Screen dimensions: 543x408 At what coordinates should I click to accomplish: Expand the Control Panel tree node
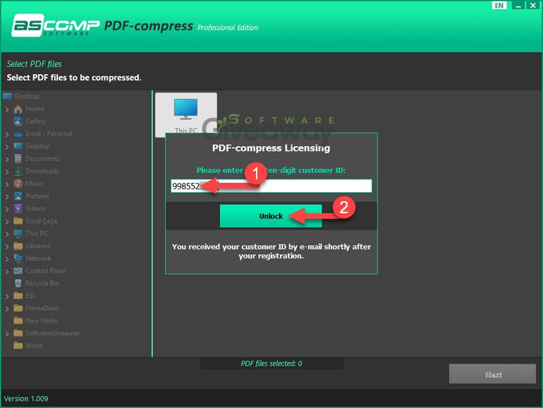click(7, 272)
